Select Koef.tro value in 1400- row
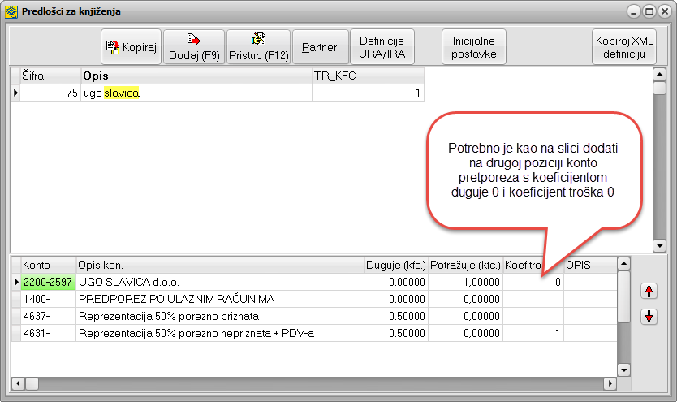 [x=533, y=299]
